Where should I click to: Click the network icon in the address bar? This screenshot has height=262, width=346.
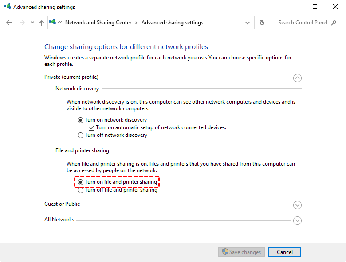pos(54,22)
